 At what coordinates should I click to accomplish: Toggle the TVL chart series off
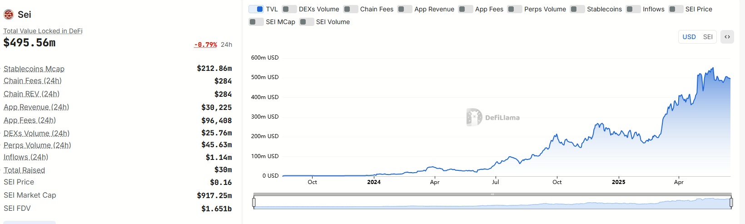pos(256,9)
